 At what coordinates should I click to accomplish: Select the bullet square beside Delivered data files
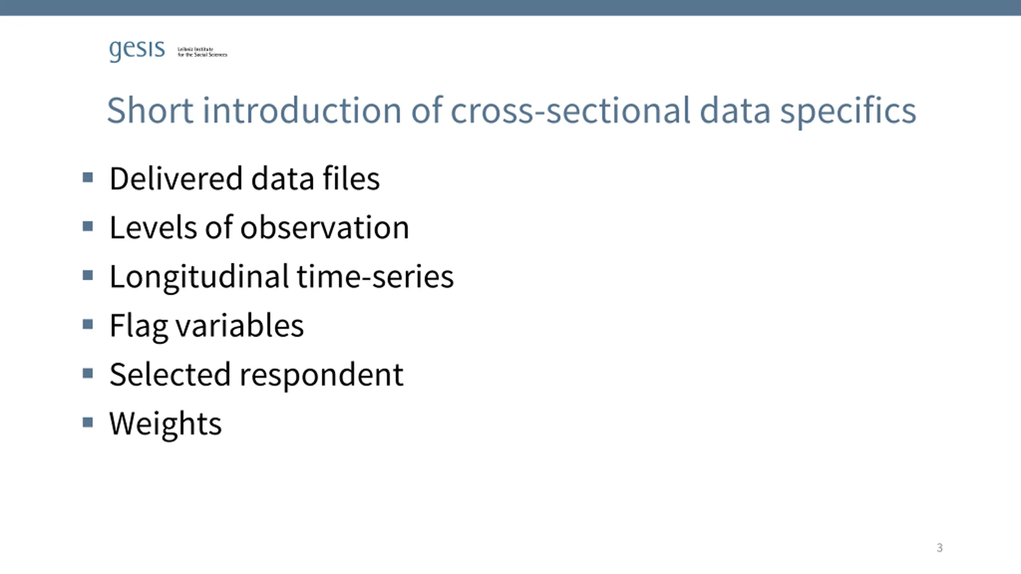coord(88,177)
